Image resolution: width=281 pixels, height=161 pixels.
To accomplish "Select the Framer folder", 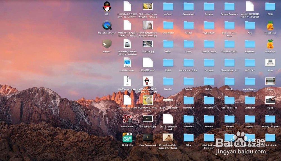I will (189, 81).
